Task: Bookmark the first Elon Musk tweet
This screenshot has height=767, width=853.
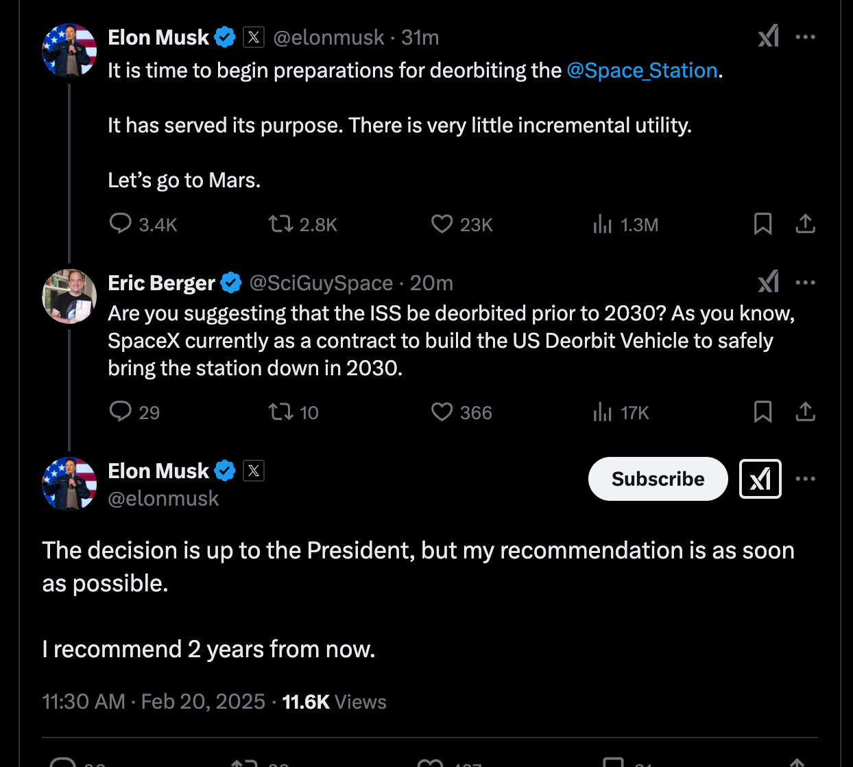Action: pos(762,224)
